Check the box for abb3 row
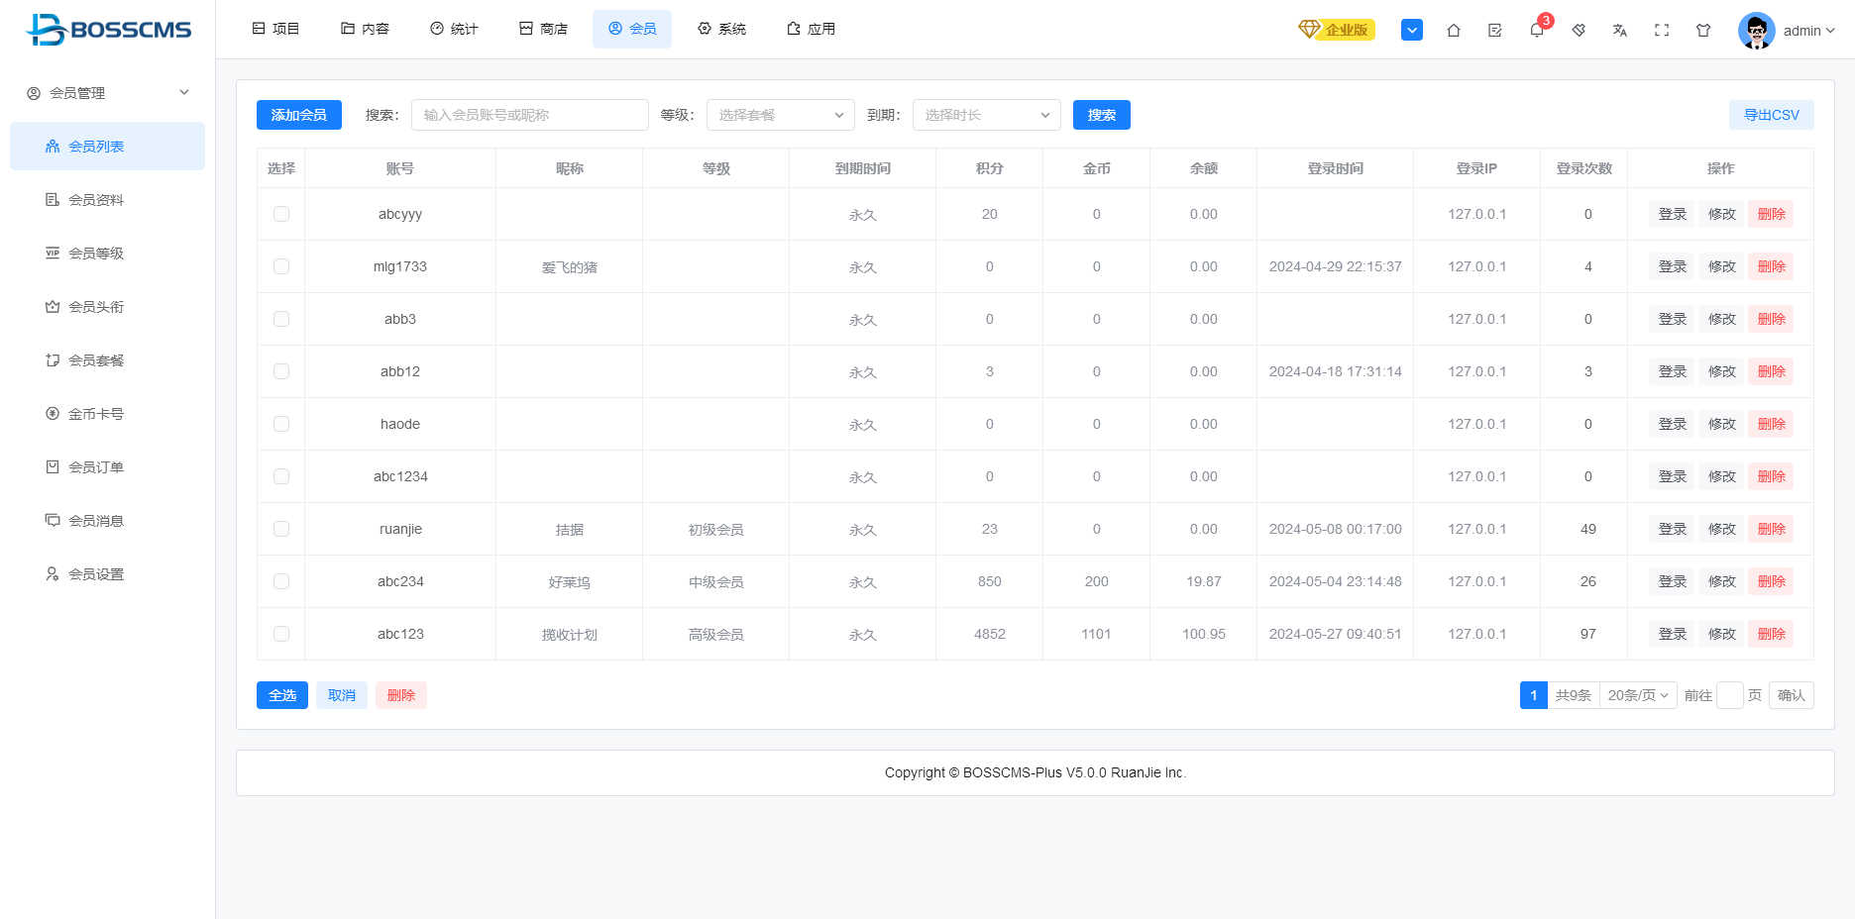1855x919 pixels. (281, 319)
